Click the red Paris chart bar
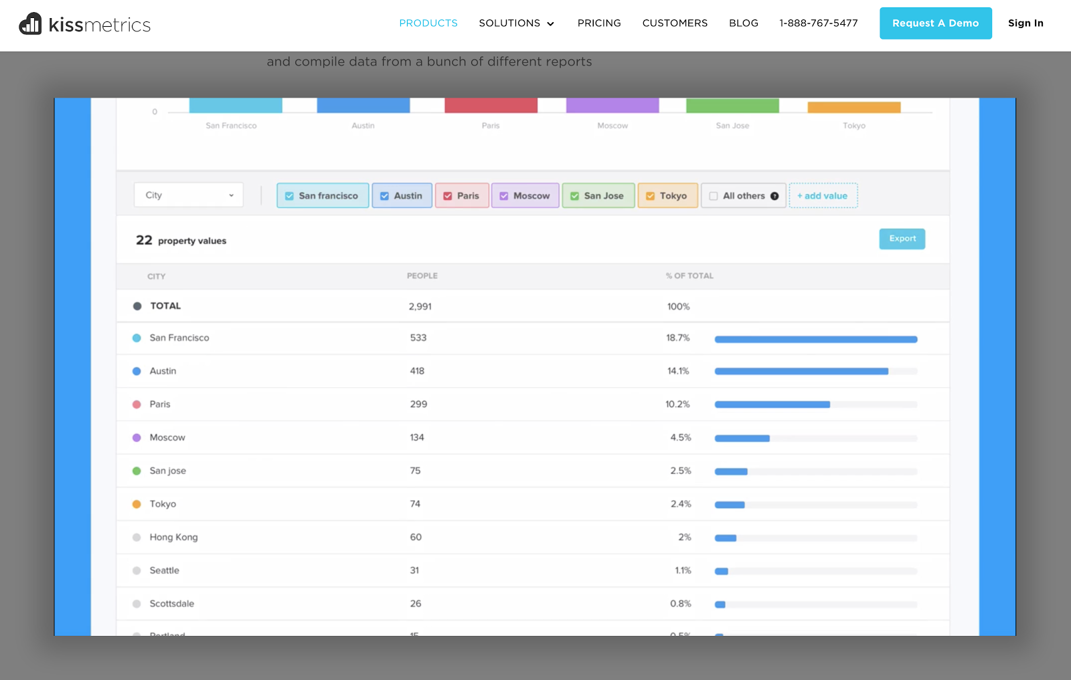Image resolution: width=1071 pixels, height=680 pixels. coord(491,106)
